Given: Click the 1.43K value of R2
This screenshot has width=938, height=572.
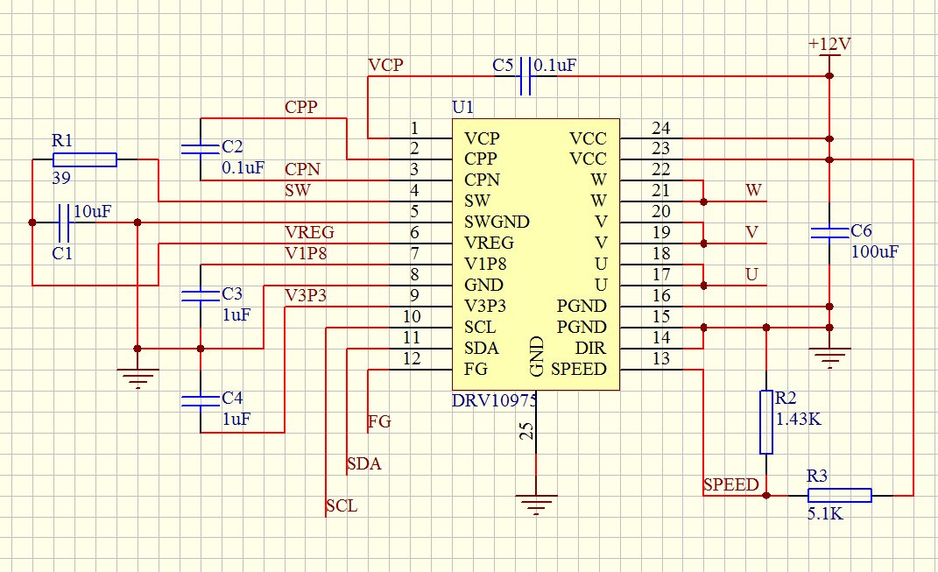Looking at the screenshot, I should click(799, 419).
